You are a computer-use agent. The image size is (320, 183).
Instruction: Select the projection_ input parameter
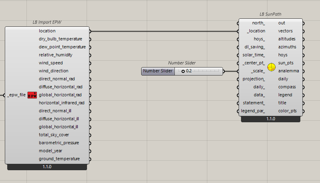point(254,79)
